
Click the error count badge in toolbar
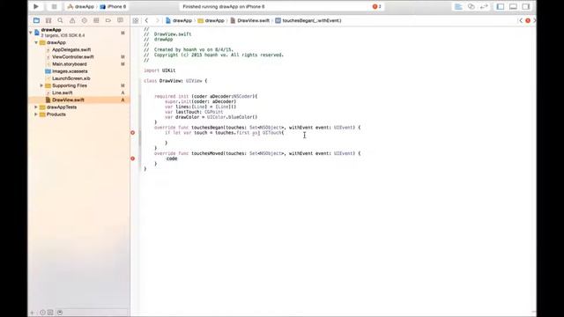[376, 6]
